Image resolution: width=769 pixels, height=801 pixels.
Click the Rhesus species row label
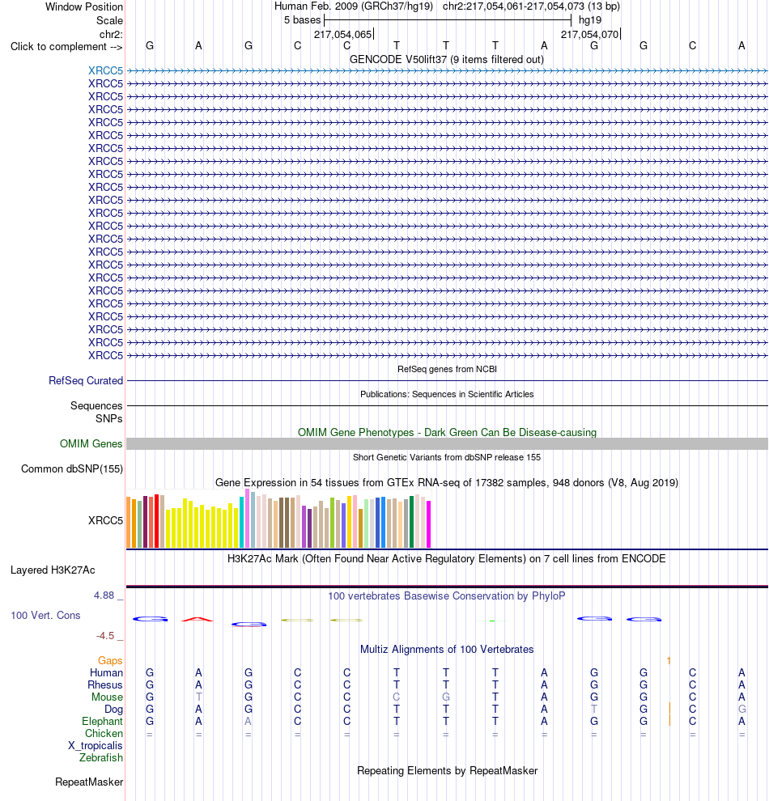tap(104, 685)
